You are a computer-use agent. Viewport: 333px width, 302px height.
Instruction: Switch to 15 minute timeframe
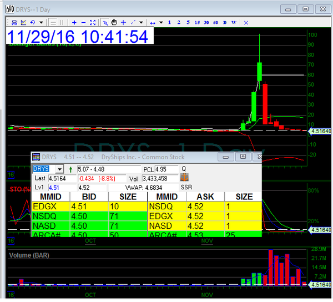(x=197, y=22)
